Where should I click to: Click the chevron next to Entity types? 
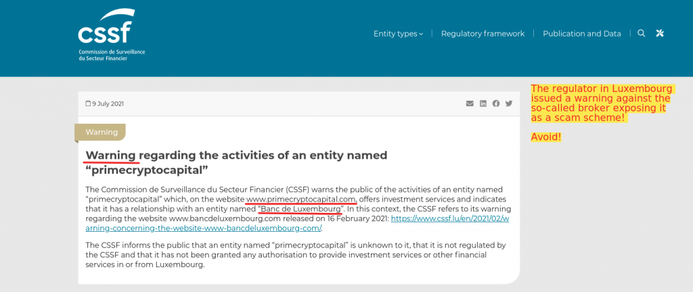pos(421,34)
